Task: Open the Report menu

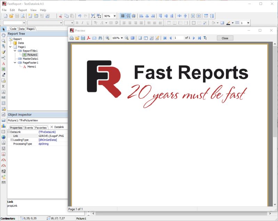Action: (x=22, y=10)
